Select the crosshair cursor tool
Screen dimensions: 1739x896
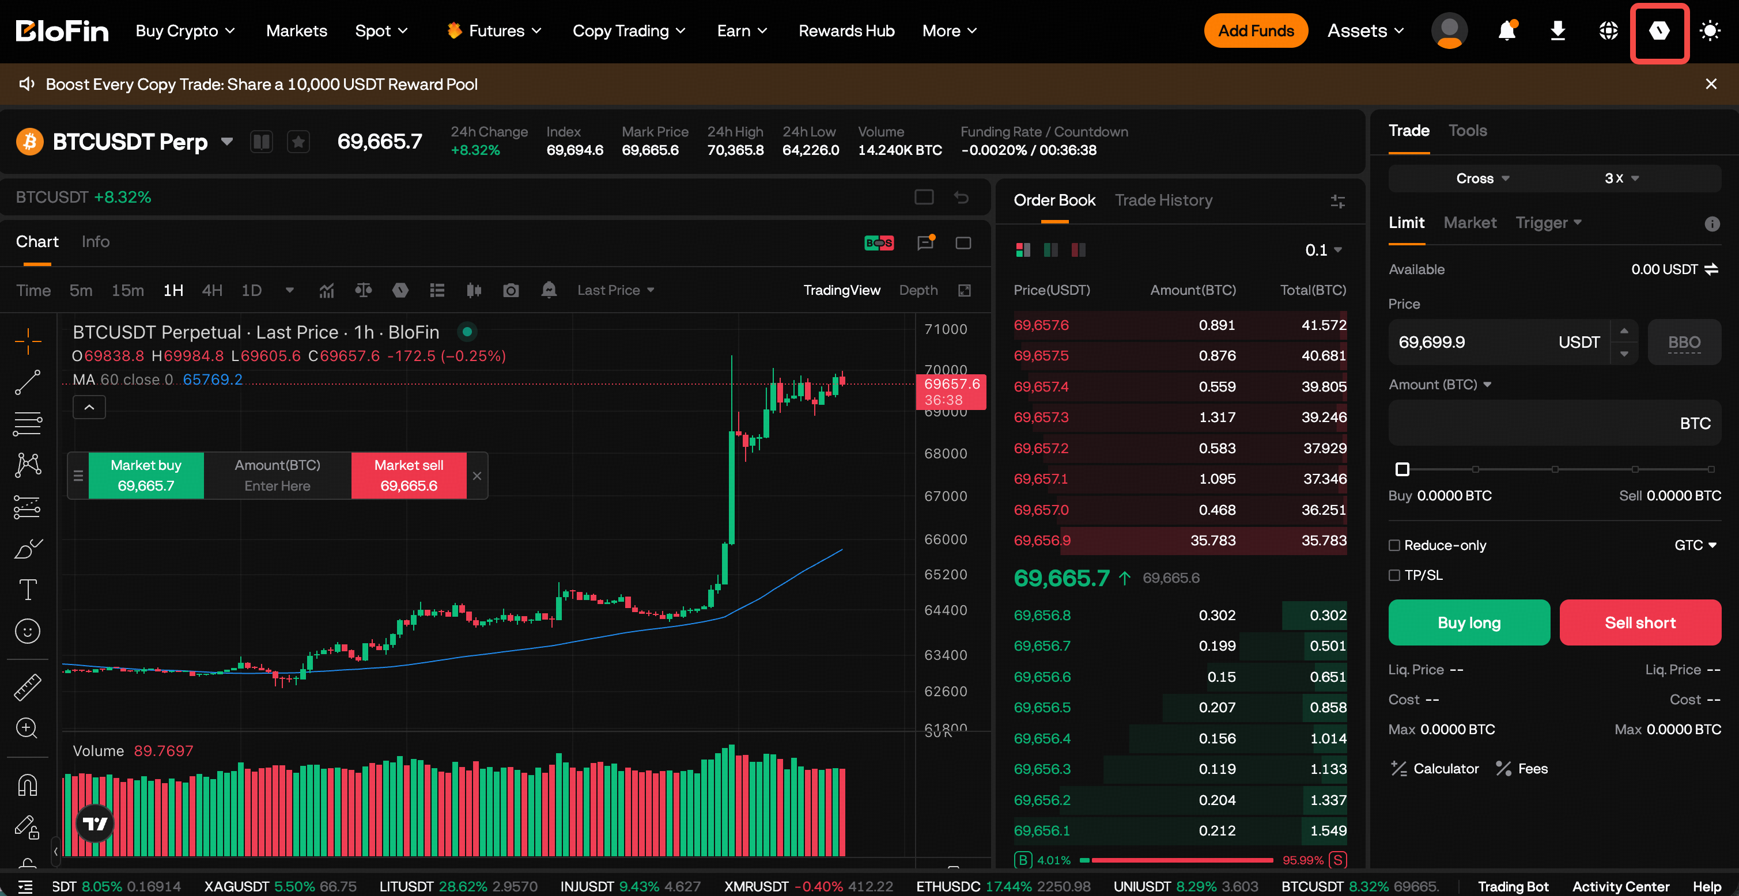coord(28,341)
